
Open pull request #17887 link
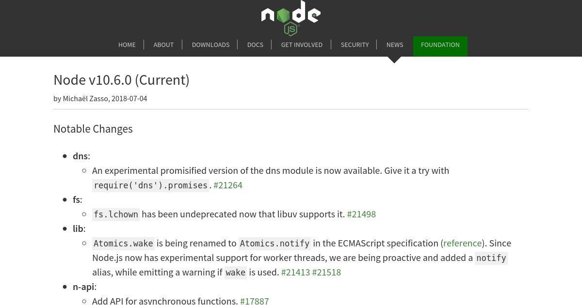coord(254,301)
